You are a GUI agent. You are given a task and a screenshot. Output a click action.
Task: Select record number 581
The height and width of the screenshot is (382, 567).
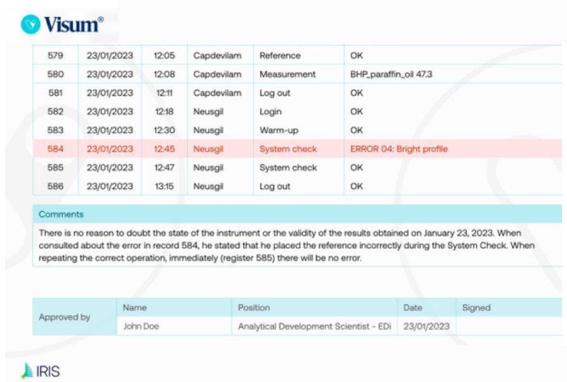pos(55,93)
